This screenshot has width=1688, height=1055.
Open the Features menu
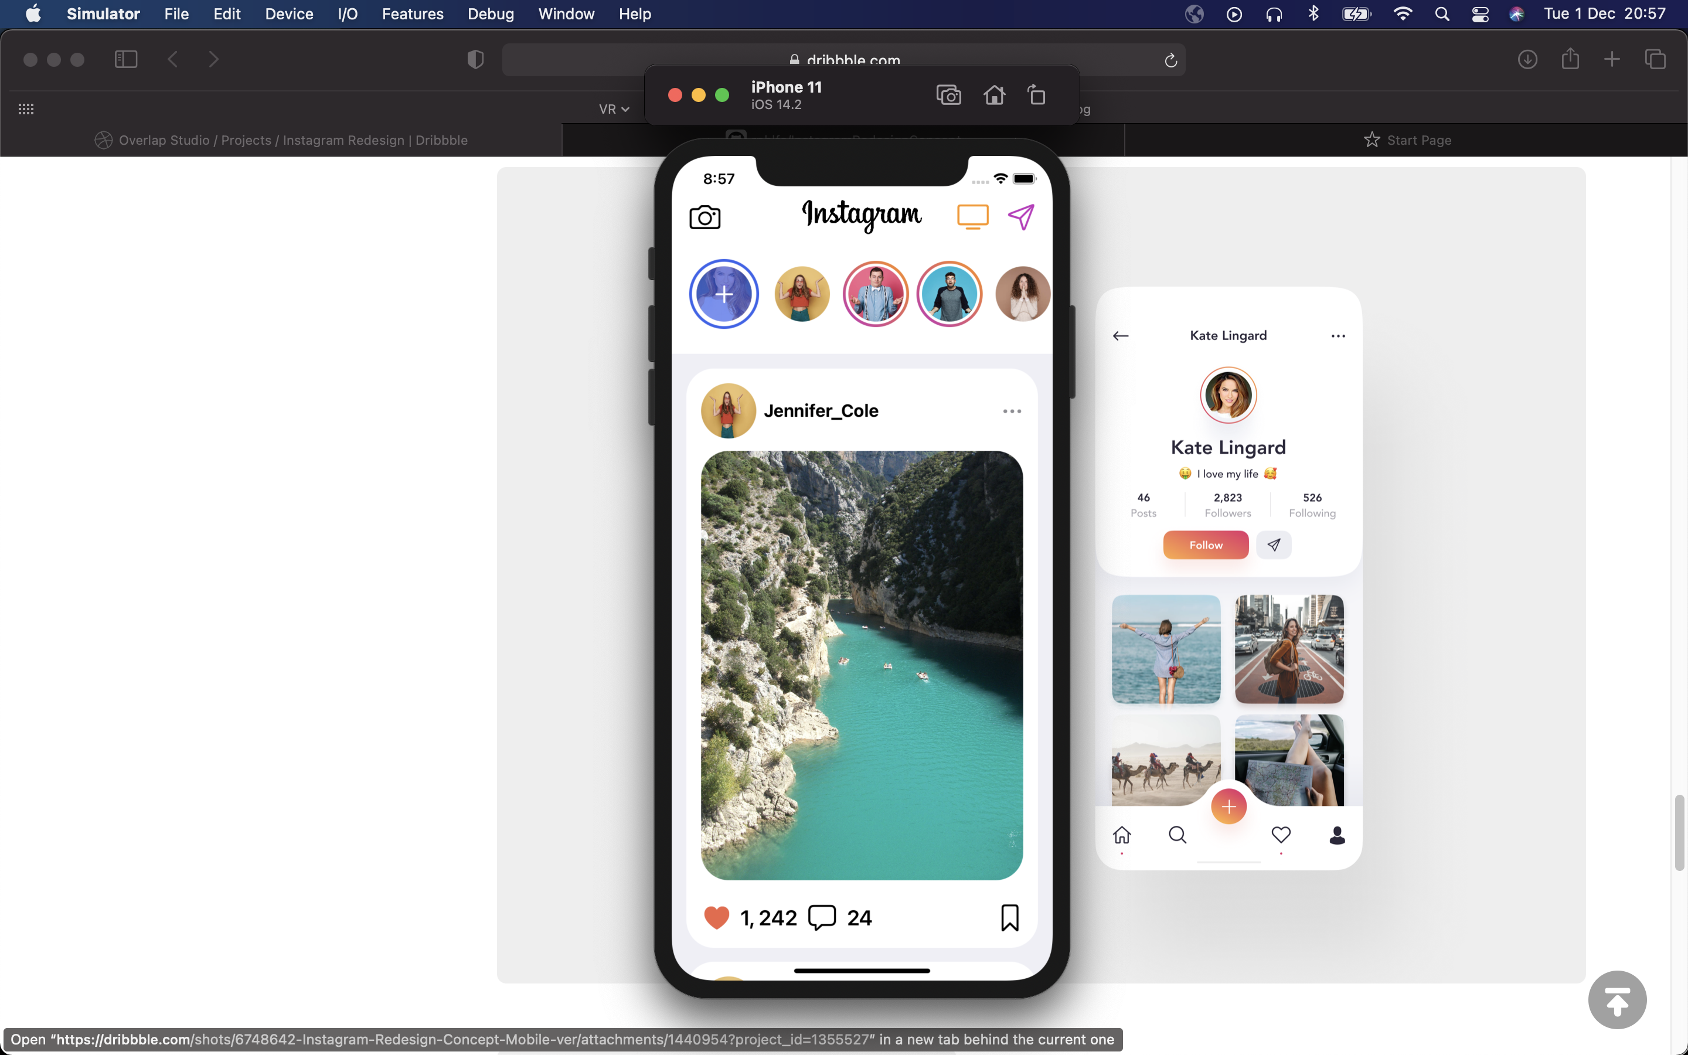[x=412, y=14]
